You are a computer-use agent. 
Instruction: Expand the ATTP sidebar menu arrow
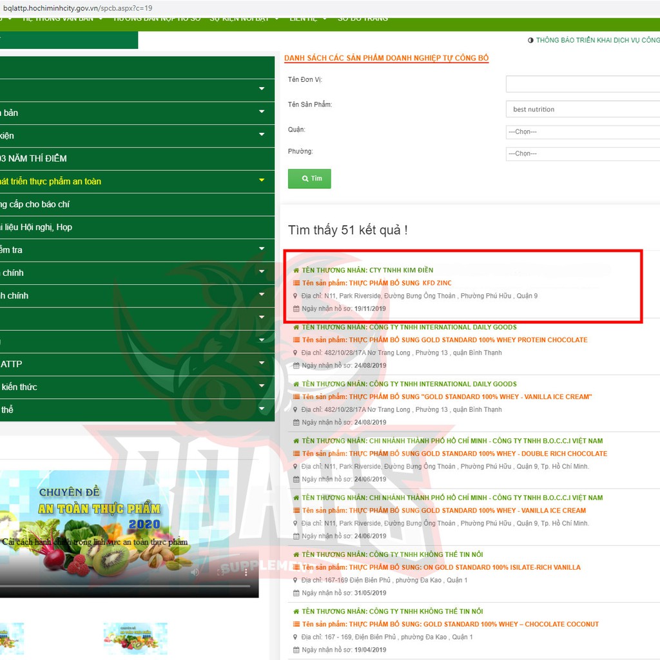pos(262,364)
